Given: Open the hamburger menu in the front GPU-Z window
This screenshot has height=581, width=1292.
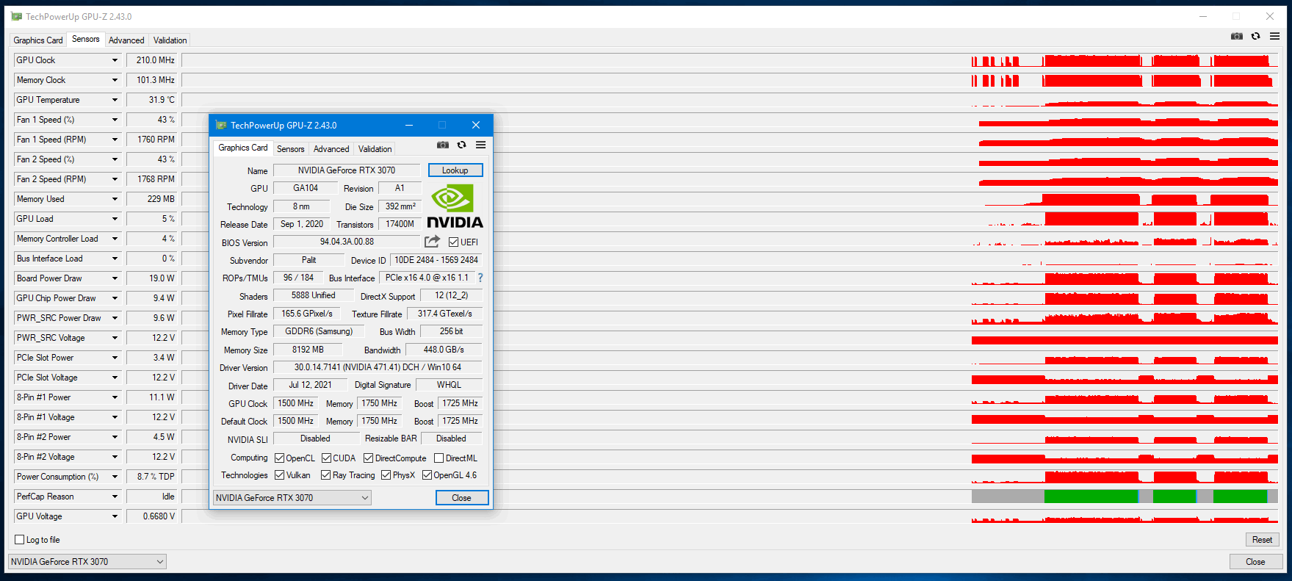Looking at the screenshot, I should (x=480, y=145).
